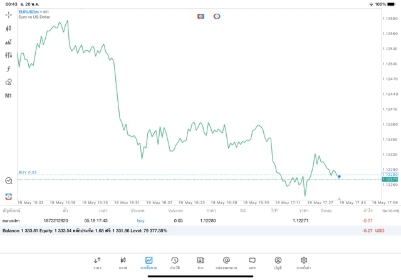Open the การตั้งค่า settings tab
The width and height of the screenshot is (401, 280).
(x=304, y=262)
